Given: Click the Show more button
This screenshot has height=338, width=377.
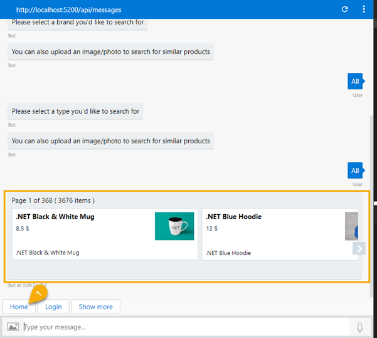Looking at the screenshot, I should coord(96,307).
